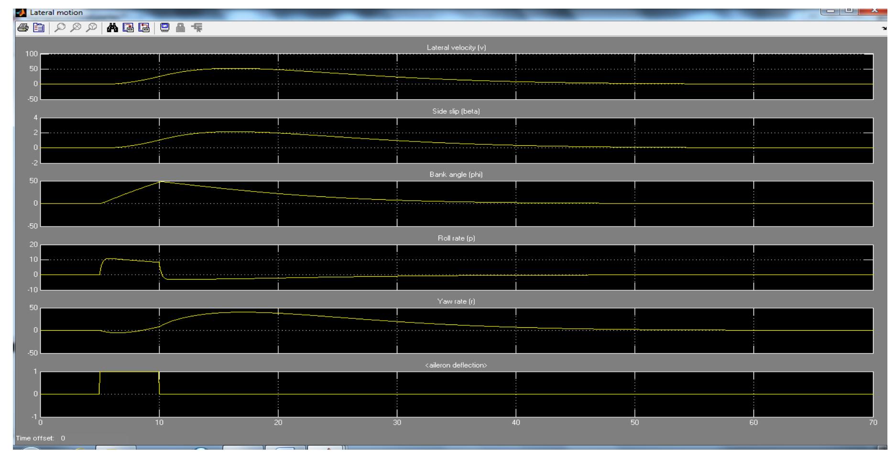Toggle the Floating scope monitor icon

[164, 28]
